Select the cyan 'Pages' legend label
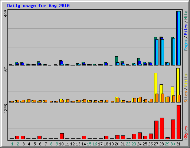 [186, 45]
